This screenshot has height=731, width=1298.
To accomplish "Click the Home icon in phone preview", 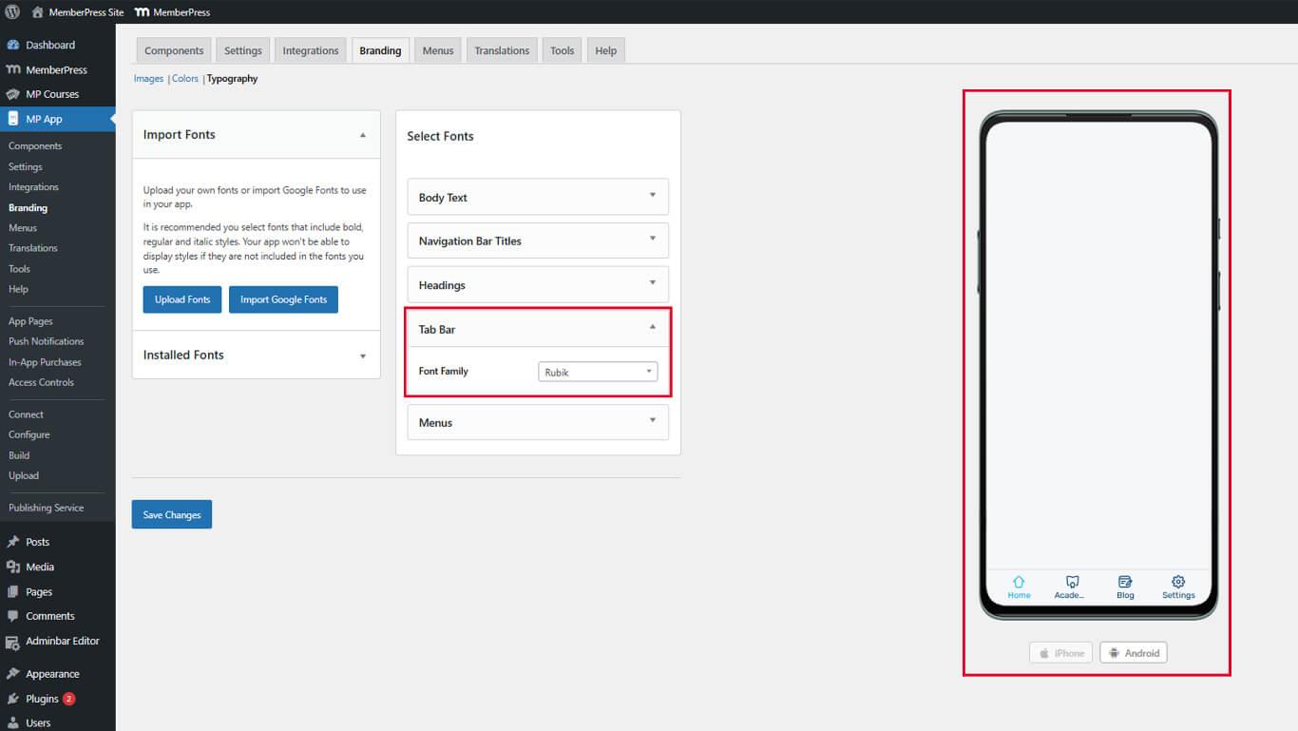I will [x=1019, y=582].
